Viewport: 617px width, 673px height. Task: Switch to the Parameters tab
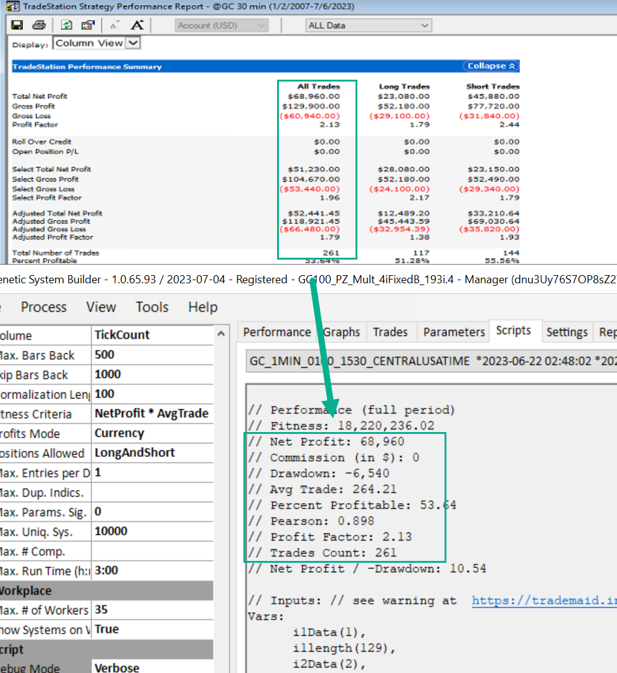coord(454,332)
